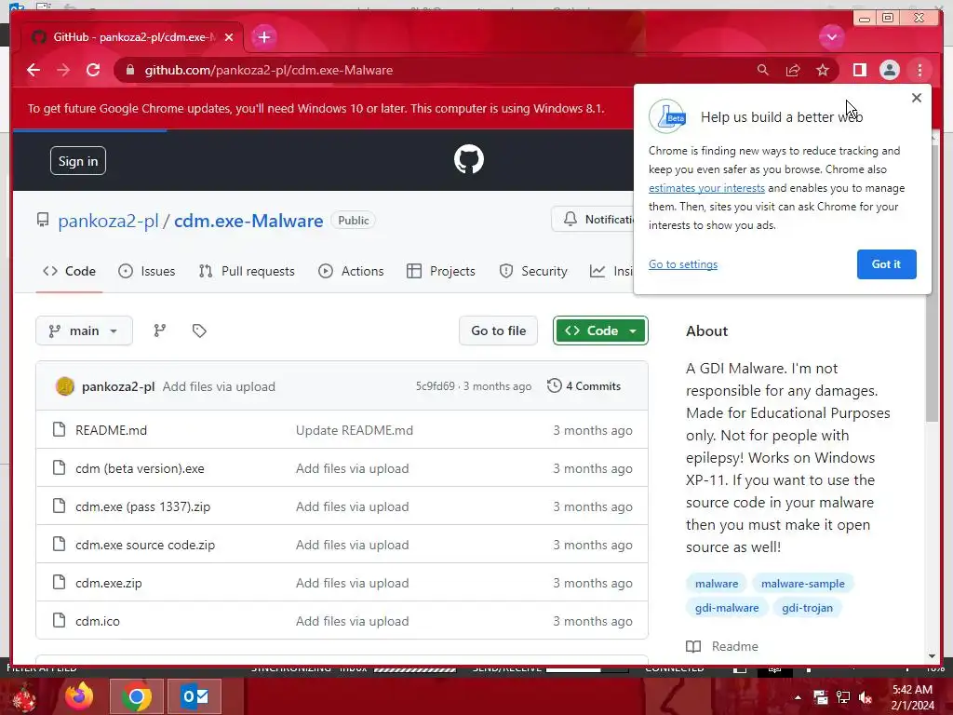The height and width of the screenshot is (715, 953).
Task: Bookmark this page with the star icon
Action: pos(823,70)
